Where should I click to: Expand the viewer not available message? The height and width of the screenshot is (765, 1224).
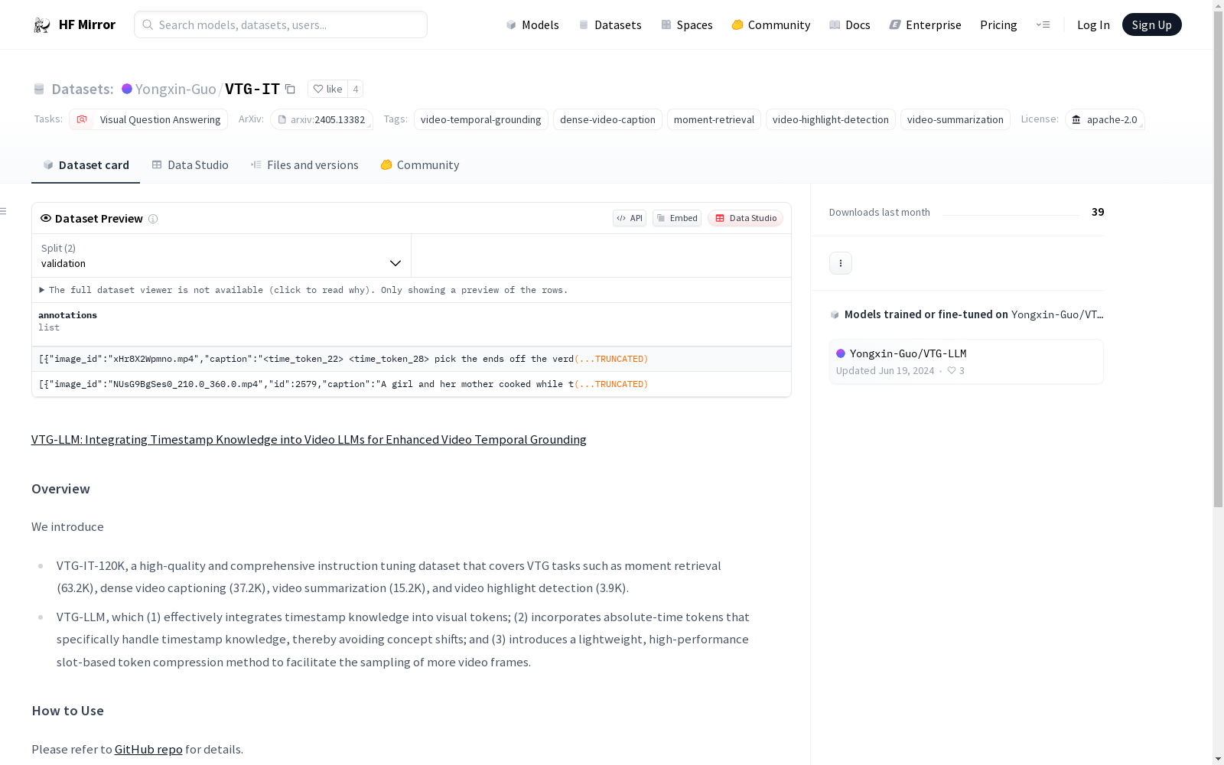coord(303,290)
